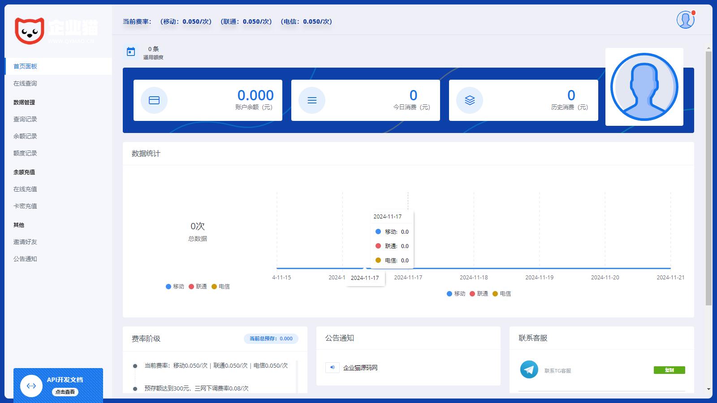Click the page's vertical scrollbar down arrow

[708, 389]
